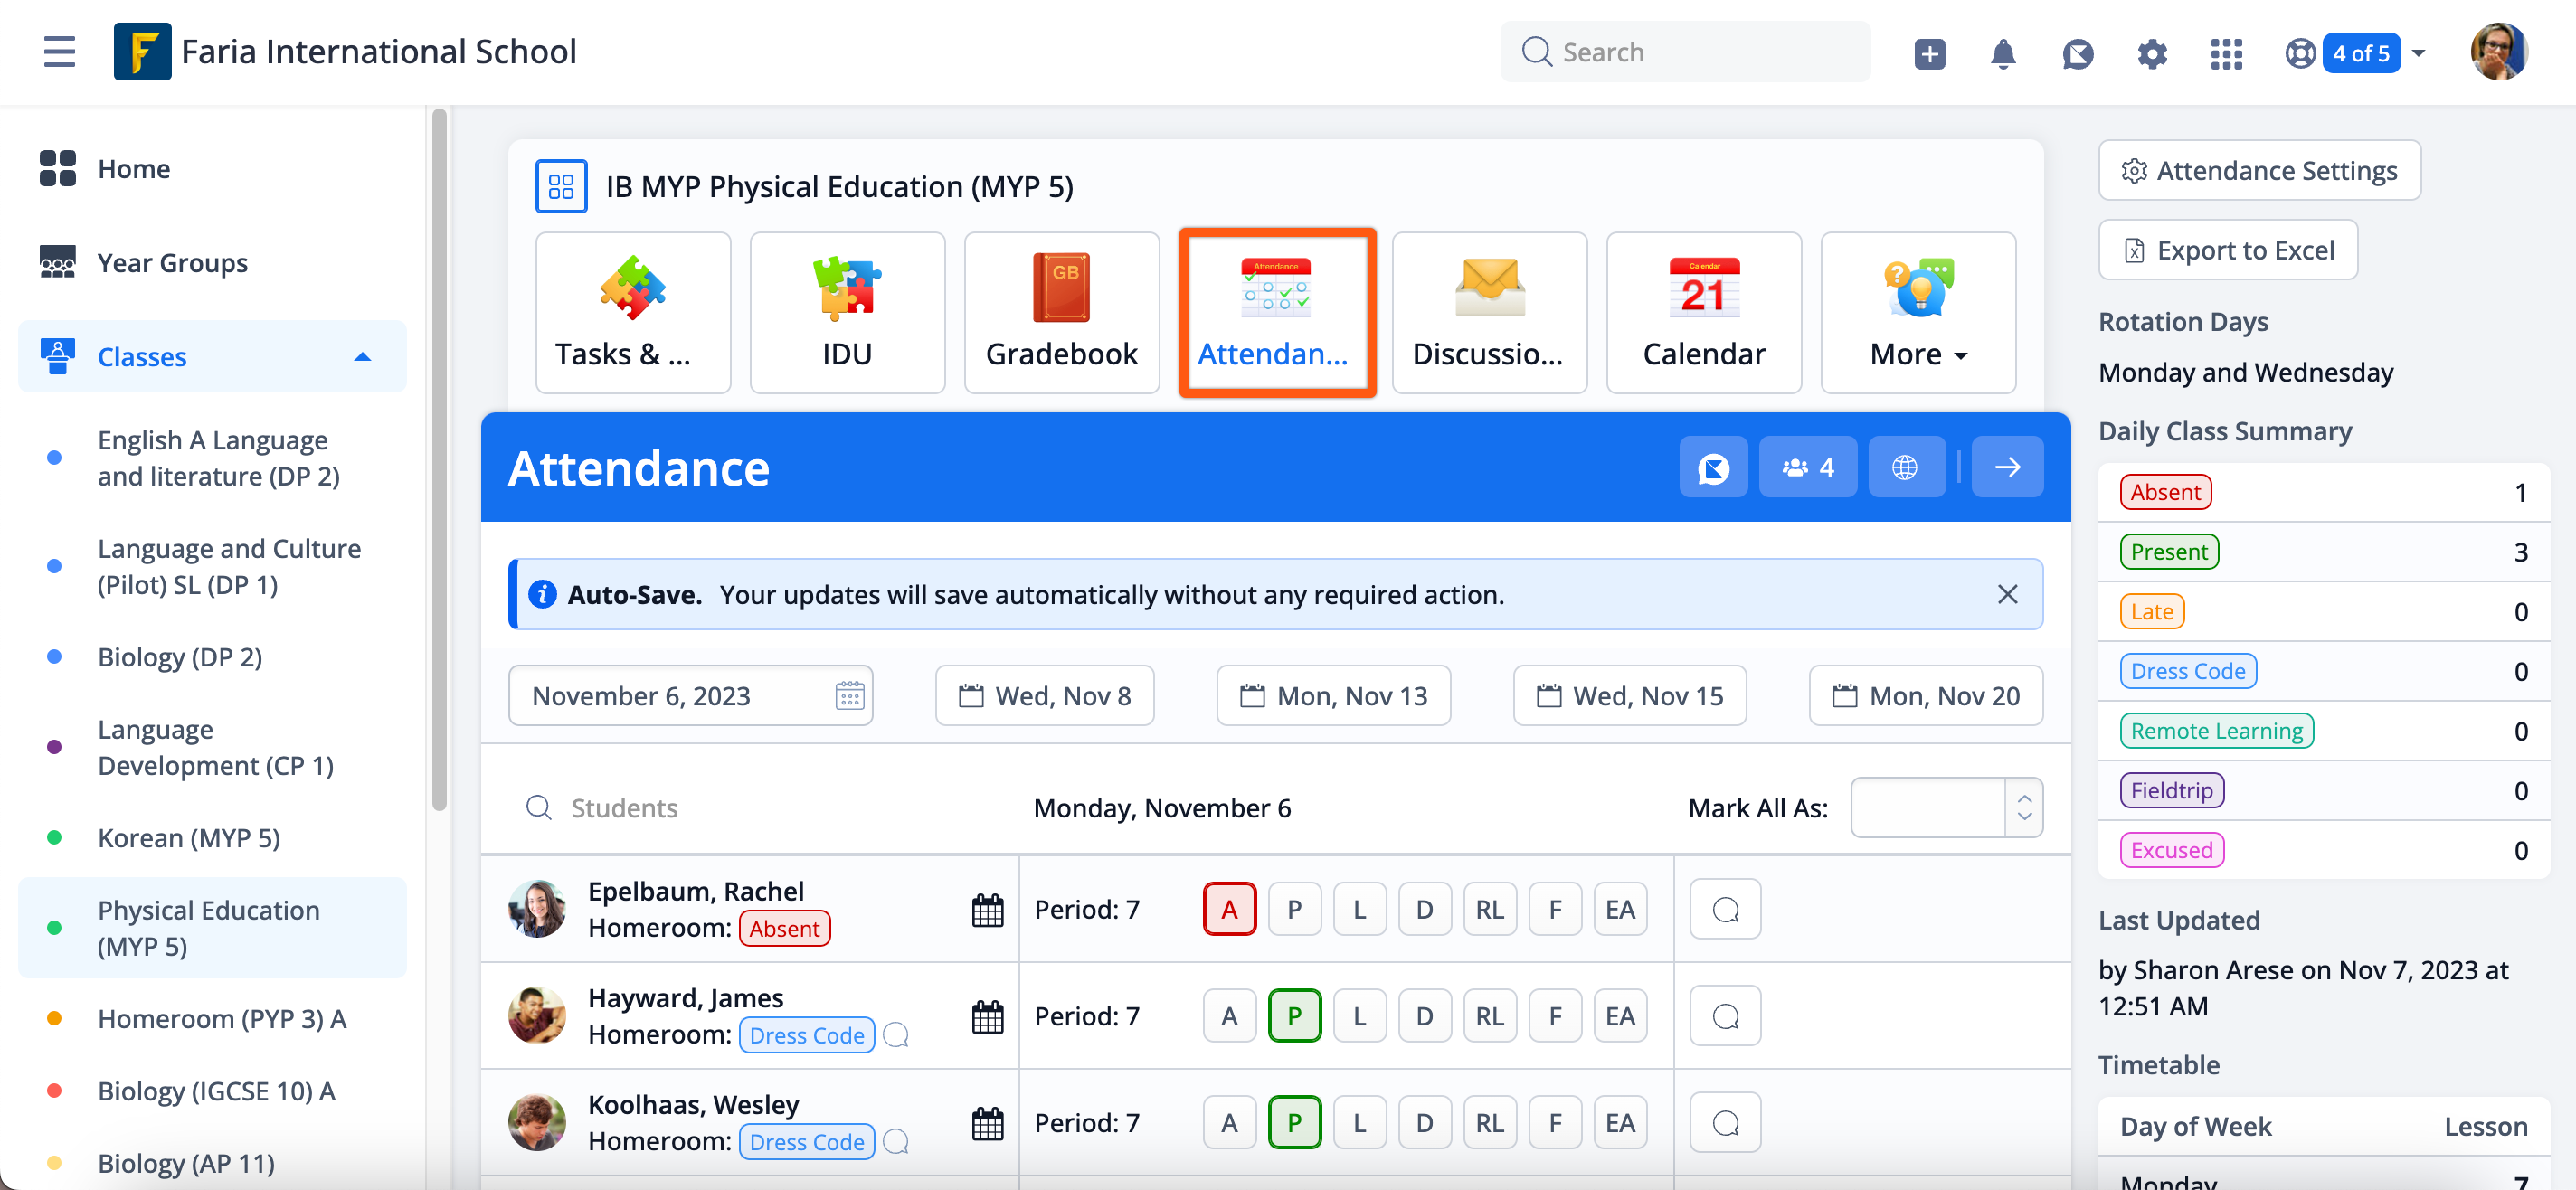2576x1190 pixels.
Task: Open the Gradebook tile
Action: (x=1061, y=313)
